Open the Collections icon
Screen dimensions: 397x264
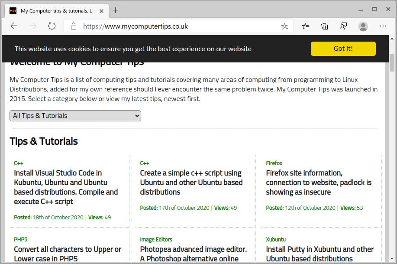point(324,26)
